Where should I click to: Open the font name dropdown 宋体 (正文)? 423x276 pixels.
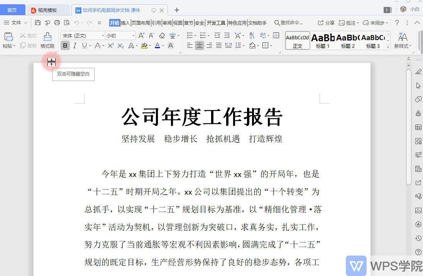103,35
